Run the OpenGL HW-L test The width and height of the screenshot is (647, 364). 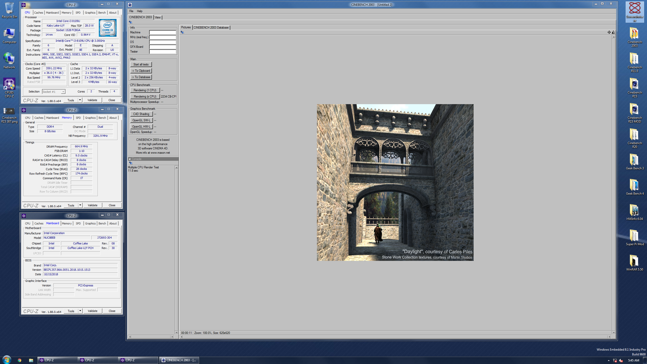point(142,127)
